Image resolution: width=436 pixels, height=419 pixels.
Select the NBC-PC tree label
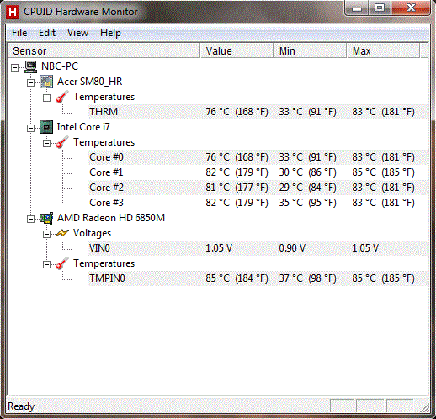coord(60,66)
